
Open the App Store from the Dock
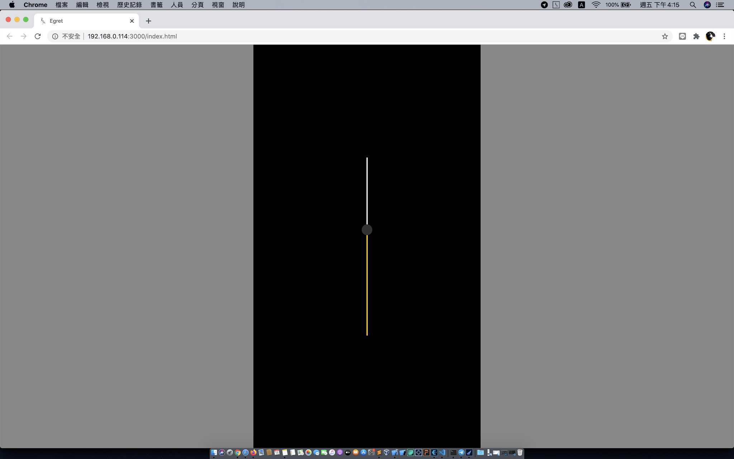pyautogui.click(x=364, y=453)
